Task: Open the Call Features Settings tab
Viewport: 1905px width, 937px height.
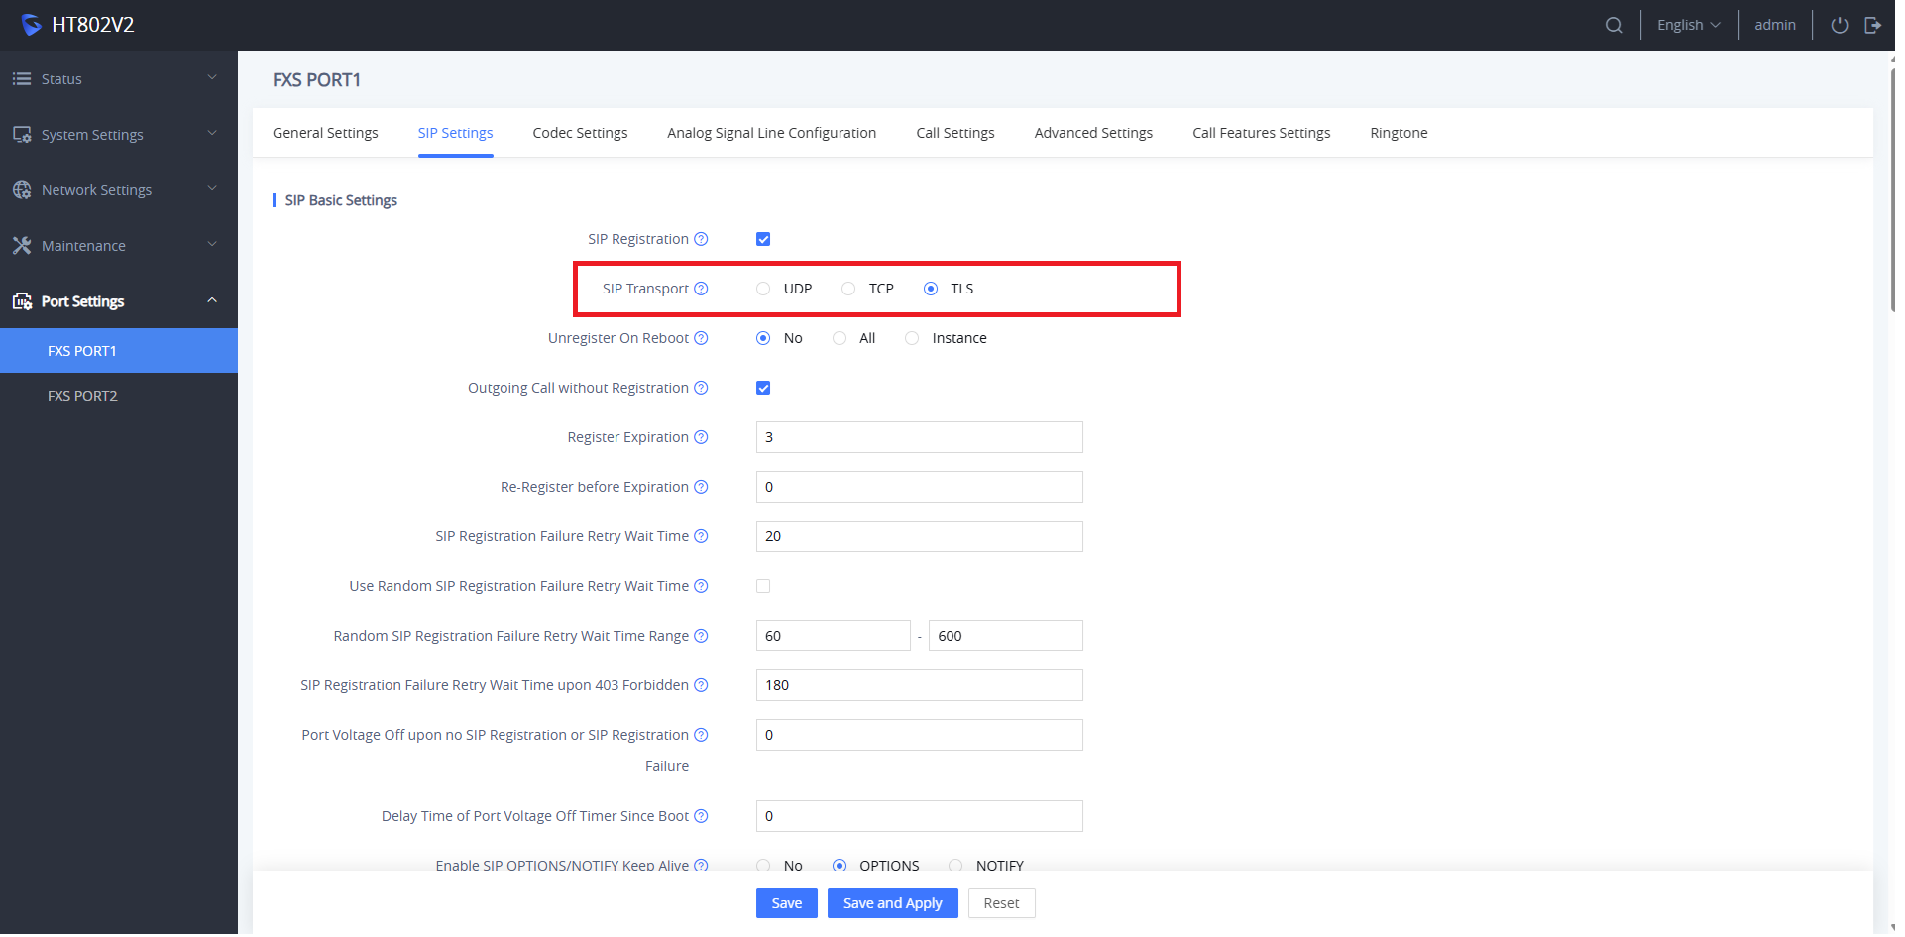Action: point(1261,133)
